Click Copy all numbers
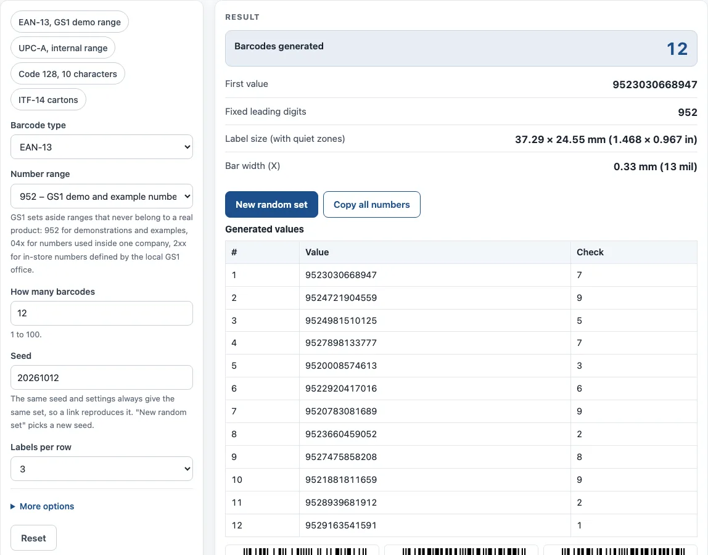 tap(372, 205)
